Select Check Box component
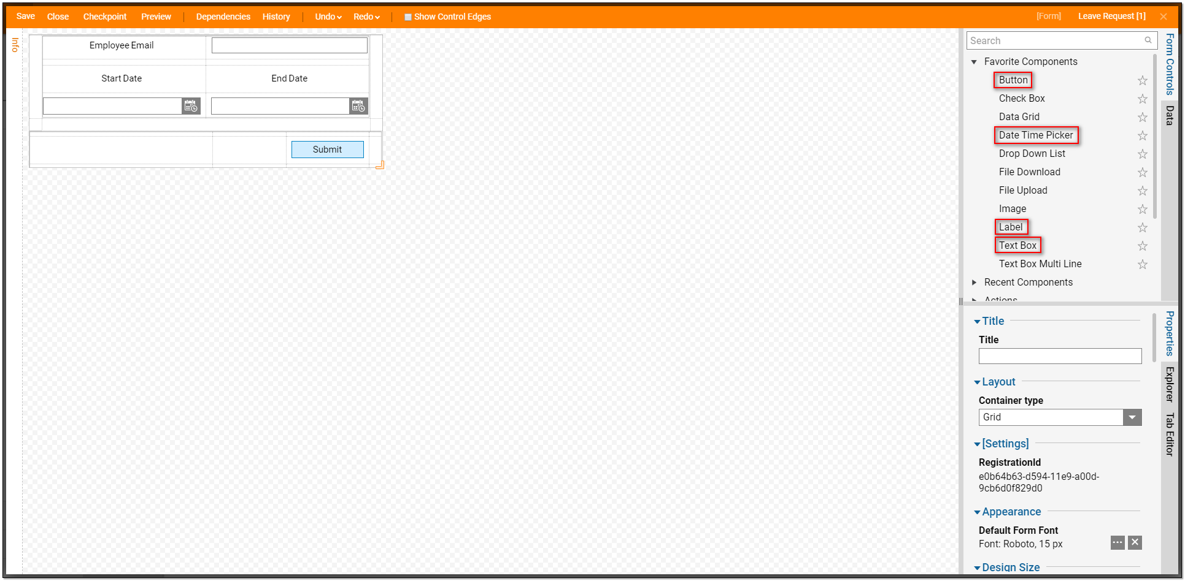Viewport: 1185px width, 581px height. pyautogui.click(x=1022, y=99)
